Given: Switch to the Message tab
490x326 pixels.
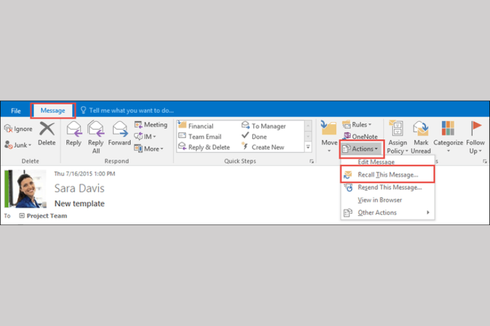Looking at the screenshot, I should point(53,110).
